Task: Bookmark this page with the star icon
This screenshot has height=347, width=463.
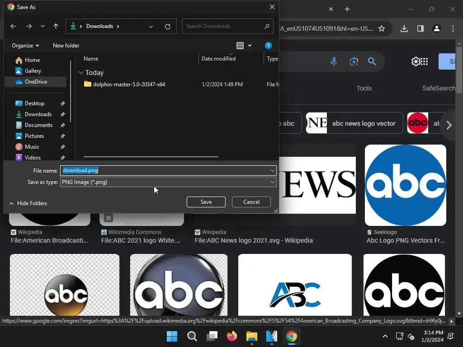Action: click(382, 28)
